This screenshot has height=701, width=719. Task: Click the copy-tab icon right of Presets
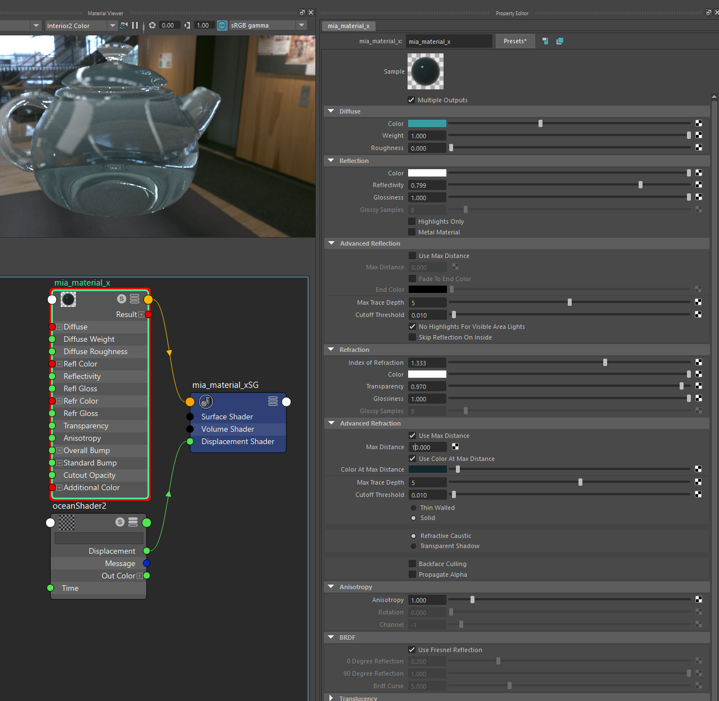click(x=559, y=41)
